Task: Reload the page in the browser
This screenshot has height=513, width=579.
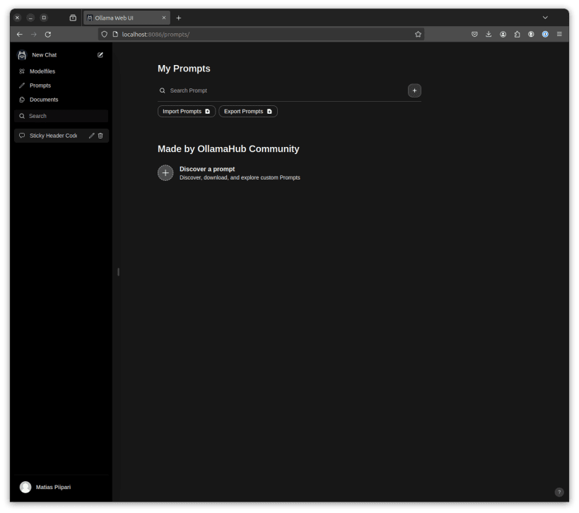Action: [x=47, y=34]
